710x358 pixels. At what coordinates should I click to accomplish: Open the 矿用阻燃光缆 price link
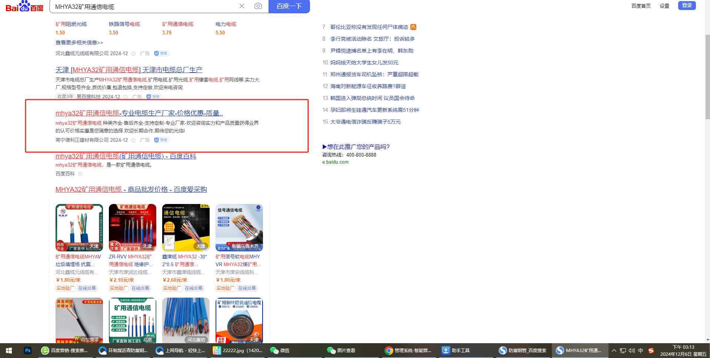(71, 24)
